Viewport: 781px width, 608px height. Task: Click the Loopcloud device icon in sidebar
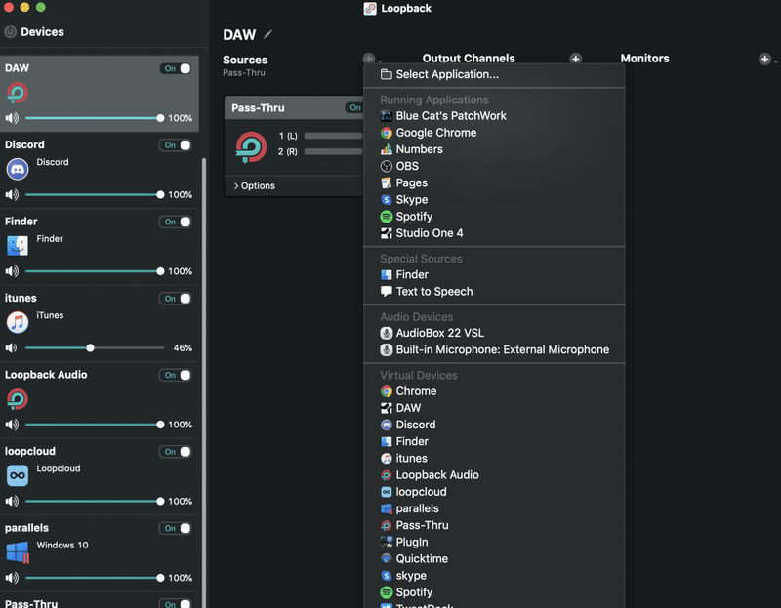tap(18, 475)
